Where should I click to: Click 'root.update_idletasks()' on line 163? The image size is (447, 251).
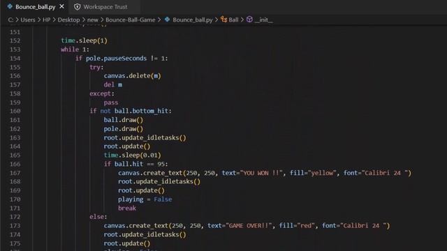tap(145, 138)
